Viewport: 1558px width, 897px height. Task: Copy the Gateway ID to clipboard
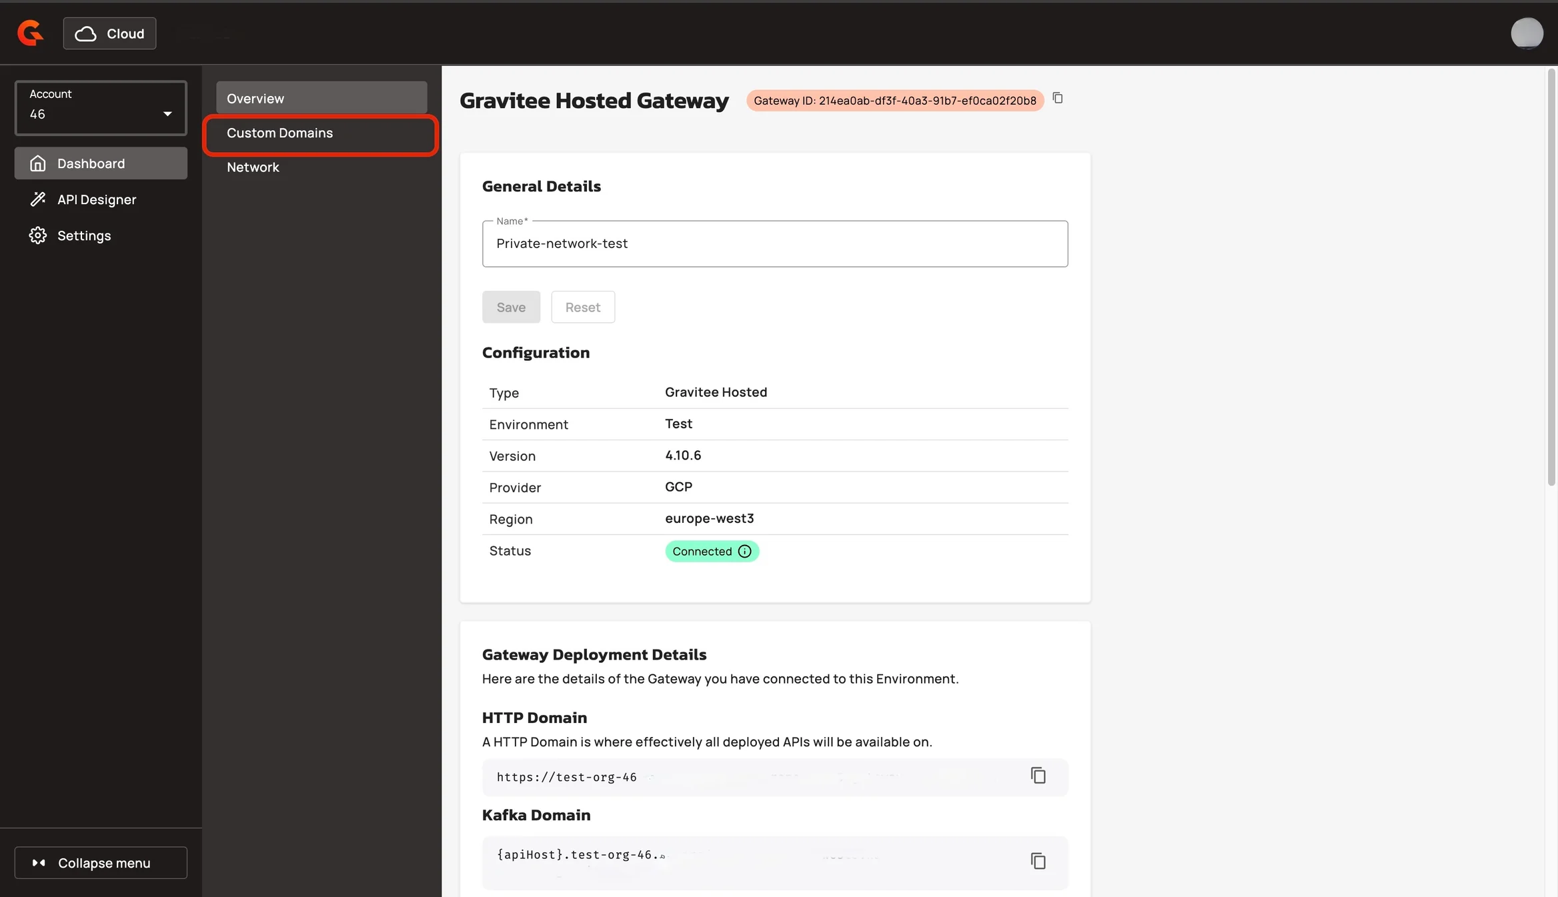click(x=1058, y=99)
